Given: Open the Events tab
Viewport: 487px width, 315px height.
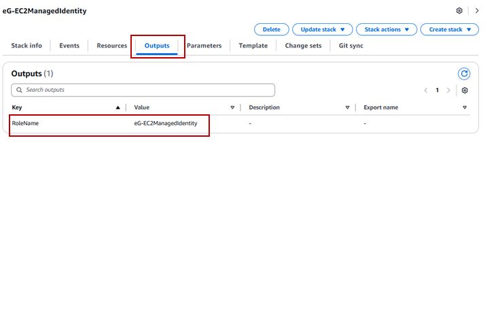Looking at the screenshot, I should tap(69, 46).
